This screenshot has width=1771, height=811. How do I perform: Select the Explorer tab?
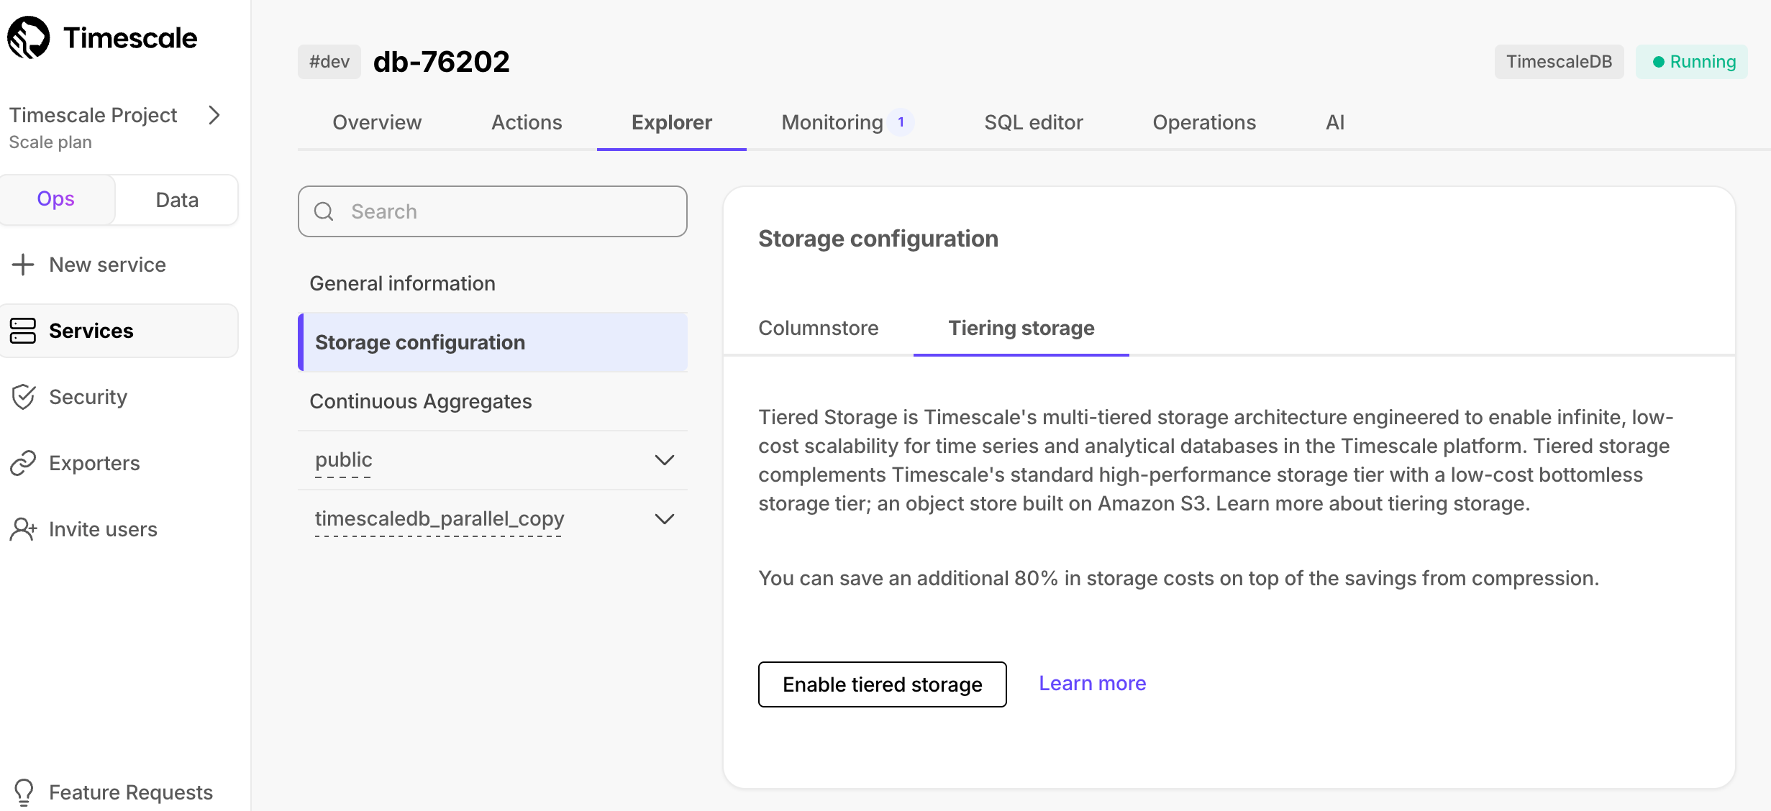[672, 123]
